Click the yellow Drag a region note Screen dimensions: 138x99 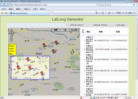[x=12, y=49]
